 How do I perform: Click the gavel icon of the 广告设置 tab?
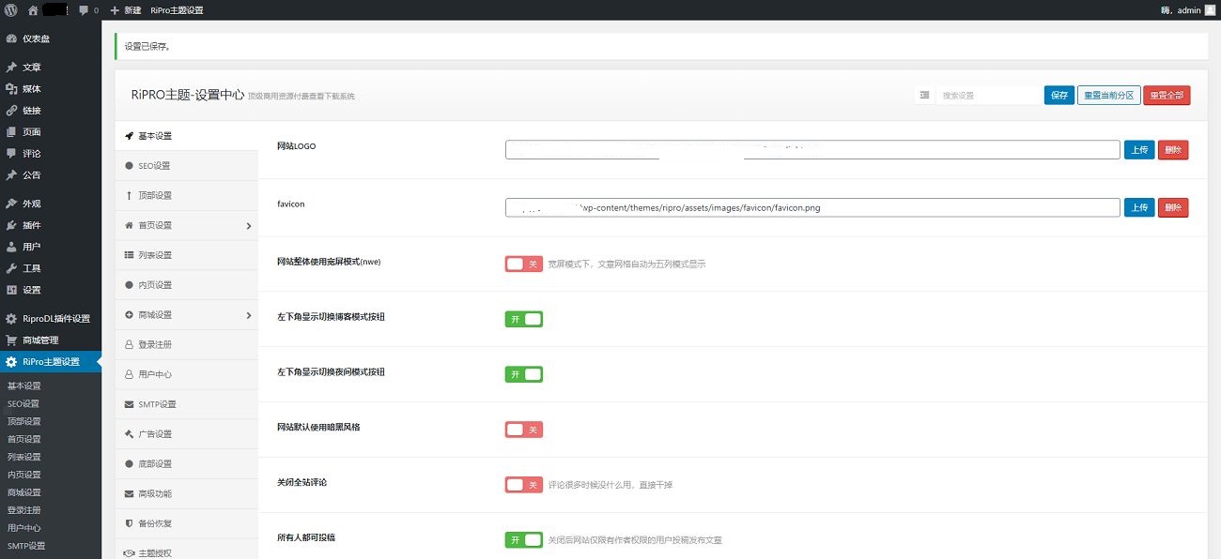(129, 434)
